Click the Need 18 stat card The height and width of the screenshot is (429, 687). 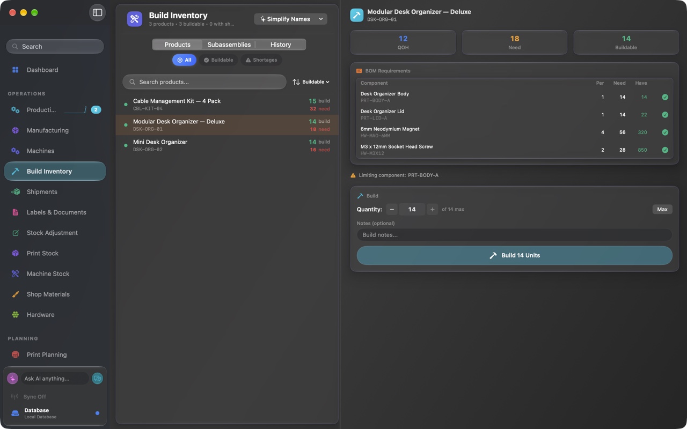[x=515, y=42]
